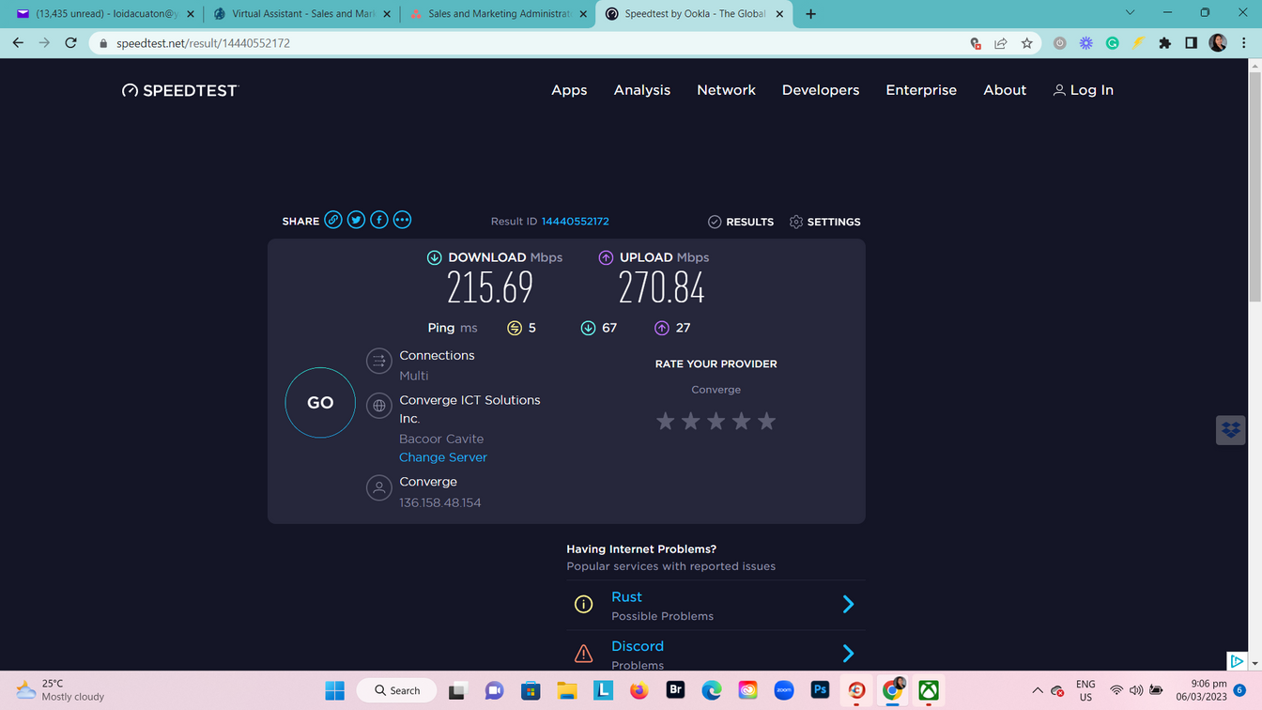Share the result on Twitter

click(x=356, y=220)
